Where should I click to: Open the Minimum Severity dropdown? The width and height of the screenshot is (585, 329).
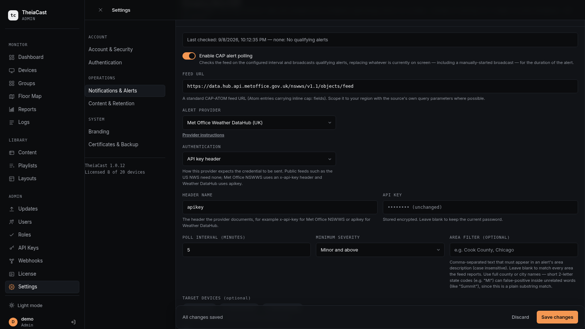pyautogui.click(x=380, y=250)
